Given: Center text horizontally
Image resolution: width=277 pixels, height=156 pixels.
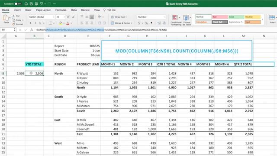Looking at the screenshot, I should [87, 23].
